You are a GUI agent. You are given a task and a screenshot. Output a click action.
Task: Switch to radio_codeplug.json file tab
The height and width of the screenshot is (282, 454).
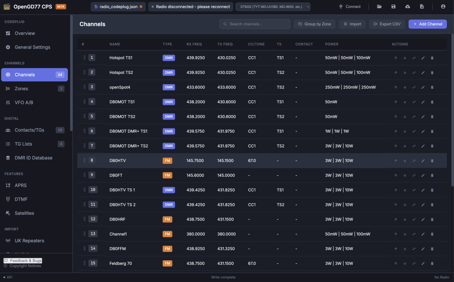(x=118, y=7)
